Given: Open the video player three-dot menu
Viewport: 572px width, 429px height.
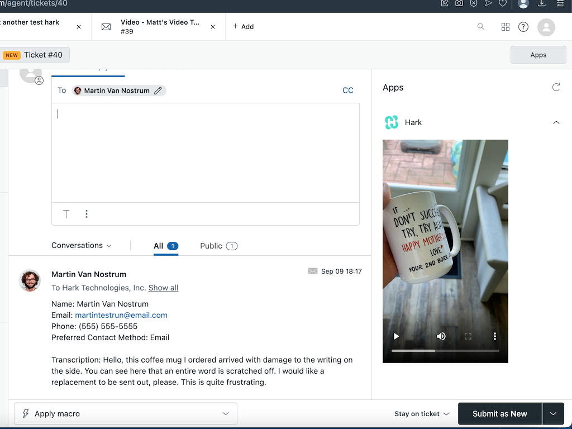Looking at the screenshot, I should (x=495, y=336).
